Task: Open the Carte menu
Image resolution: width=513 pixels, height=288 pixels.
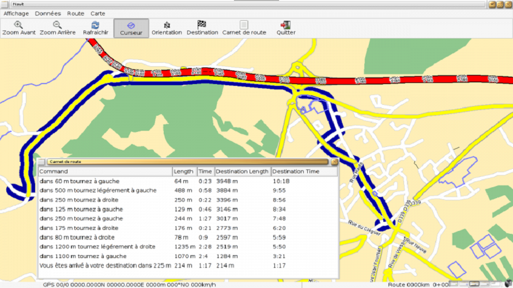Action: (x=98, y=13)
